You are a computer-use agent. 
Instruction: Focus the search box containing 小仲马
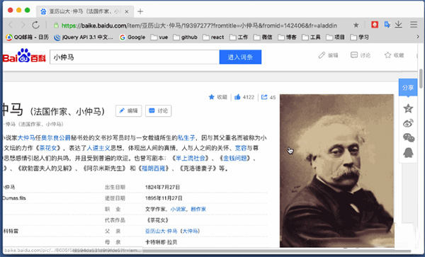[135, 57]
